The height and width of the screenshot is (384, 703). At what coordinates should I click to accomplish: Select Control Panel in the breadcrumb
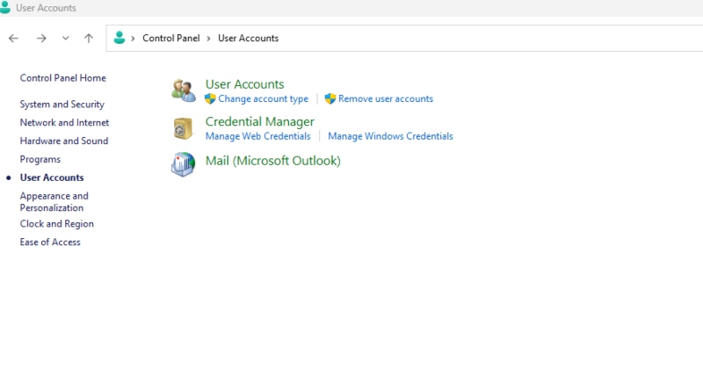170,38
